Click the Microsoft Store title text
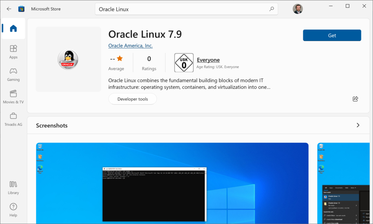This screenshot has height=224, width=373. pyautogui.click(x=46, y=9)
